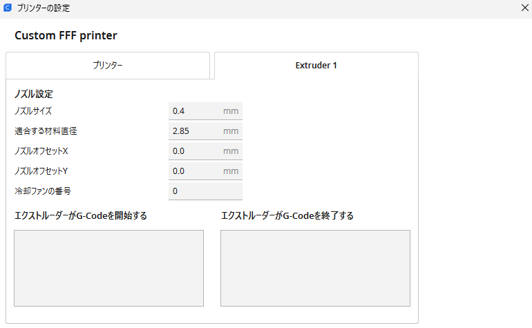The image size is (532, 328).
Task: Click the ノズルオフセットX label
Action: click(x=41, y=151)
